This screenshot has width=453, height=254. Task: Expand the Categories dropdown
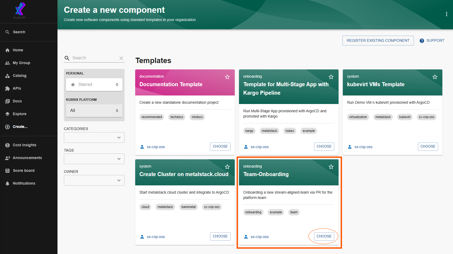pyautogui.click(x=94, y=138)
